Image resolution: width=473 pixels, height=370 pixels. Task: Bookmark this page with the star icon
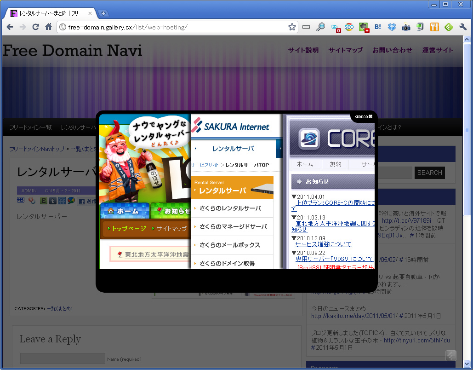point(292,27)
